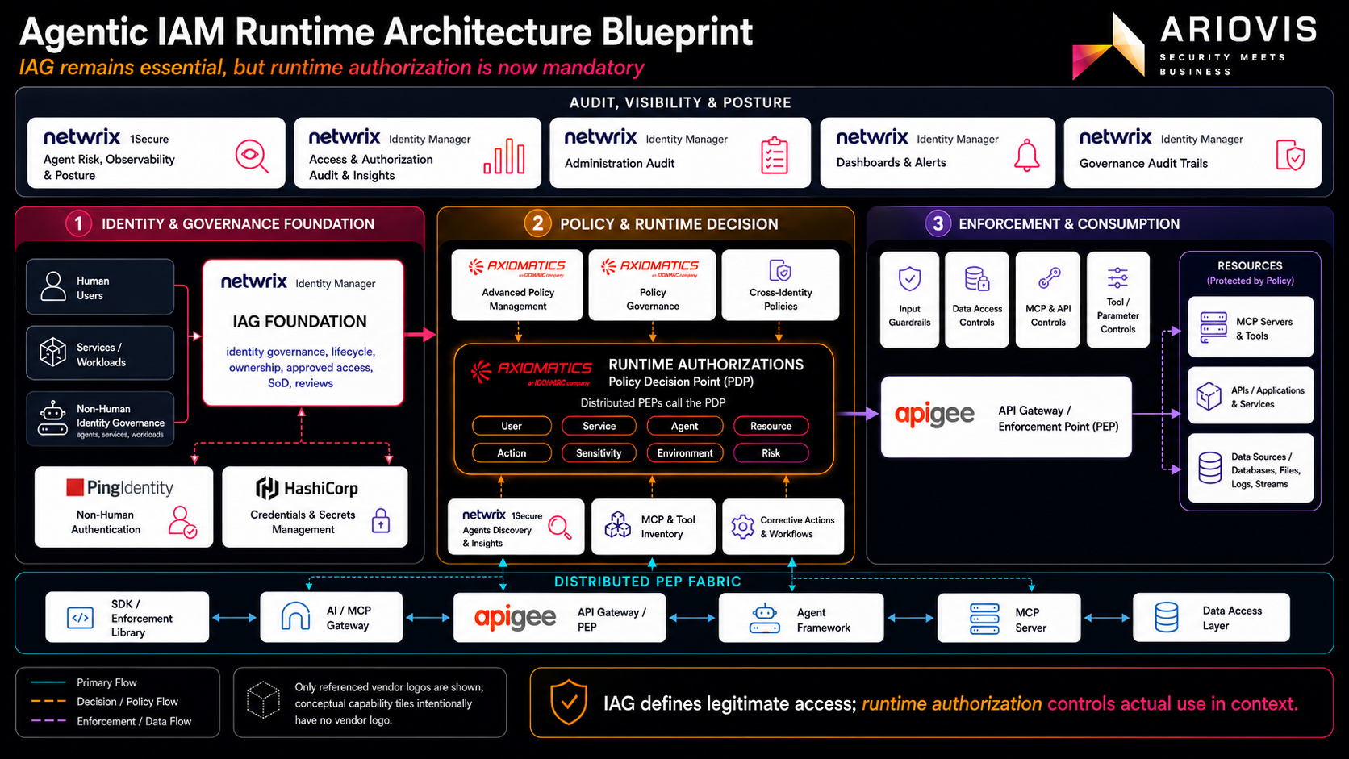This screenshot has width=1349, height=759.
Task: Select the User attribute pill
Action: pyautogui.click(x=512, y=426)
